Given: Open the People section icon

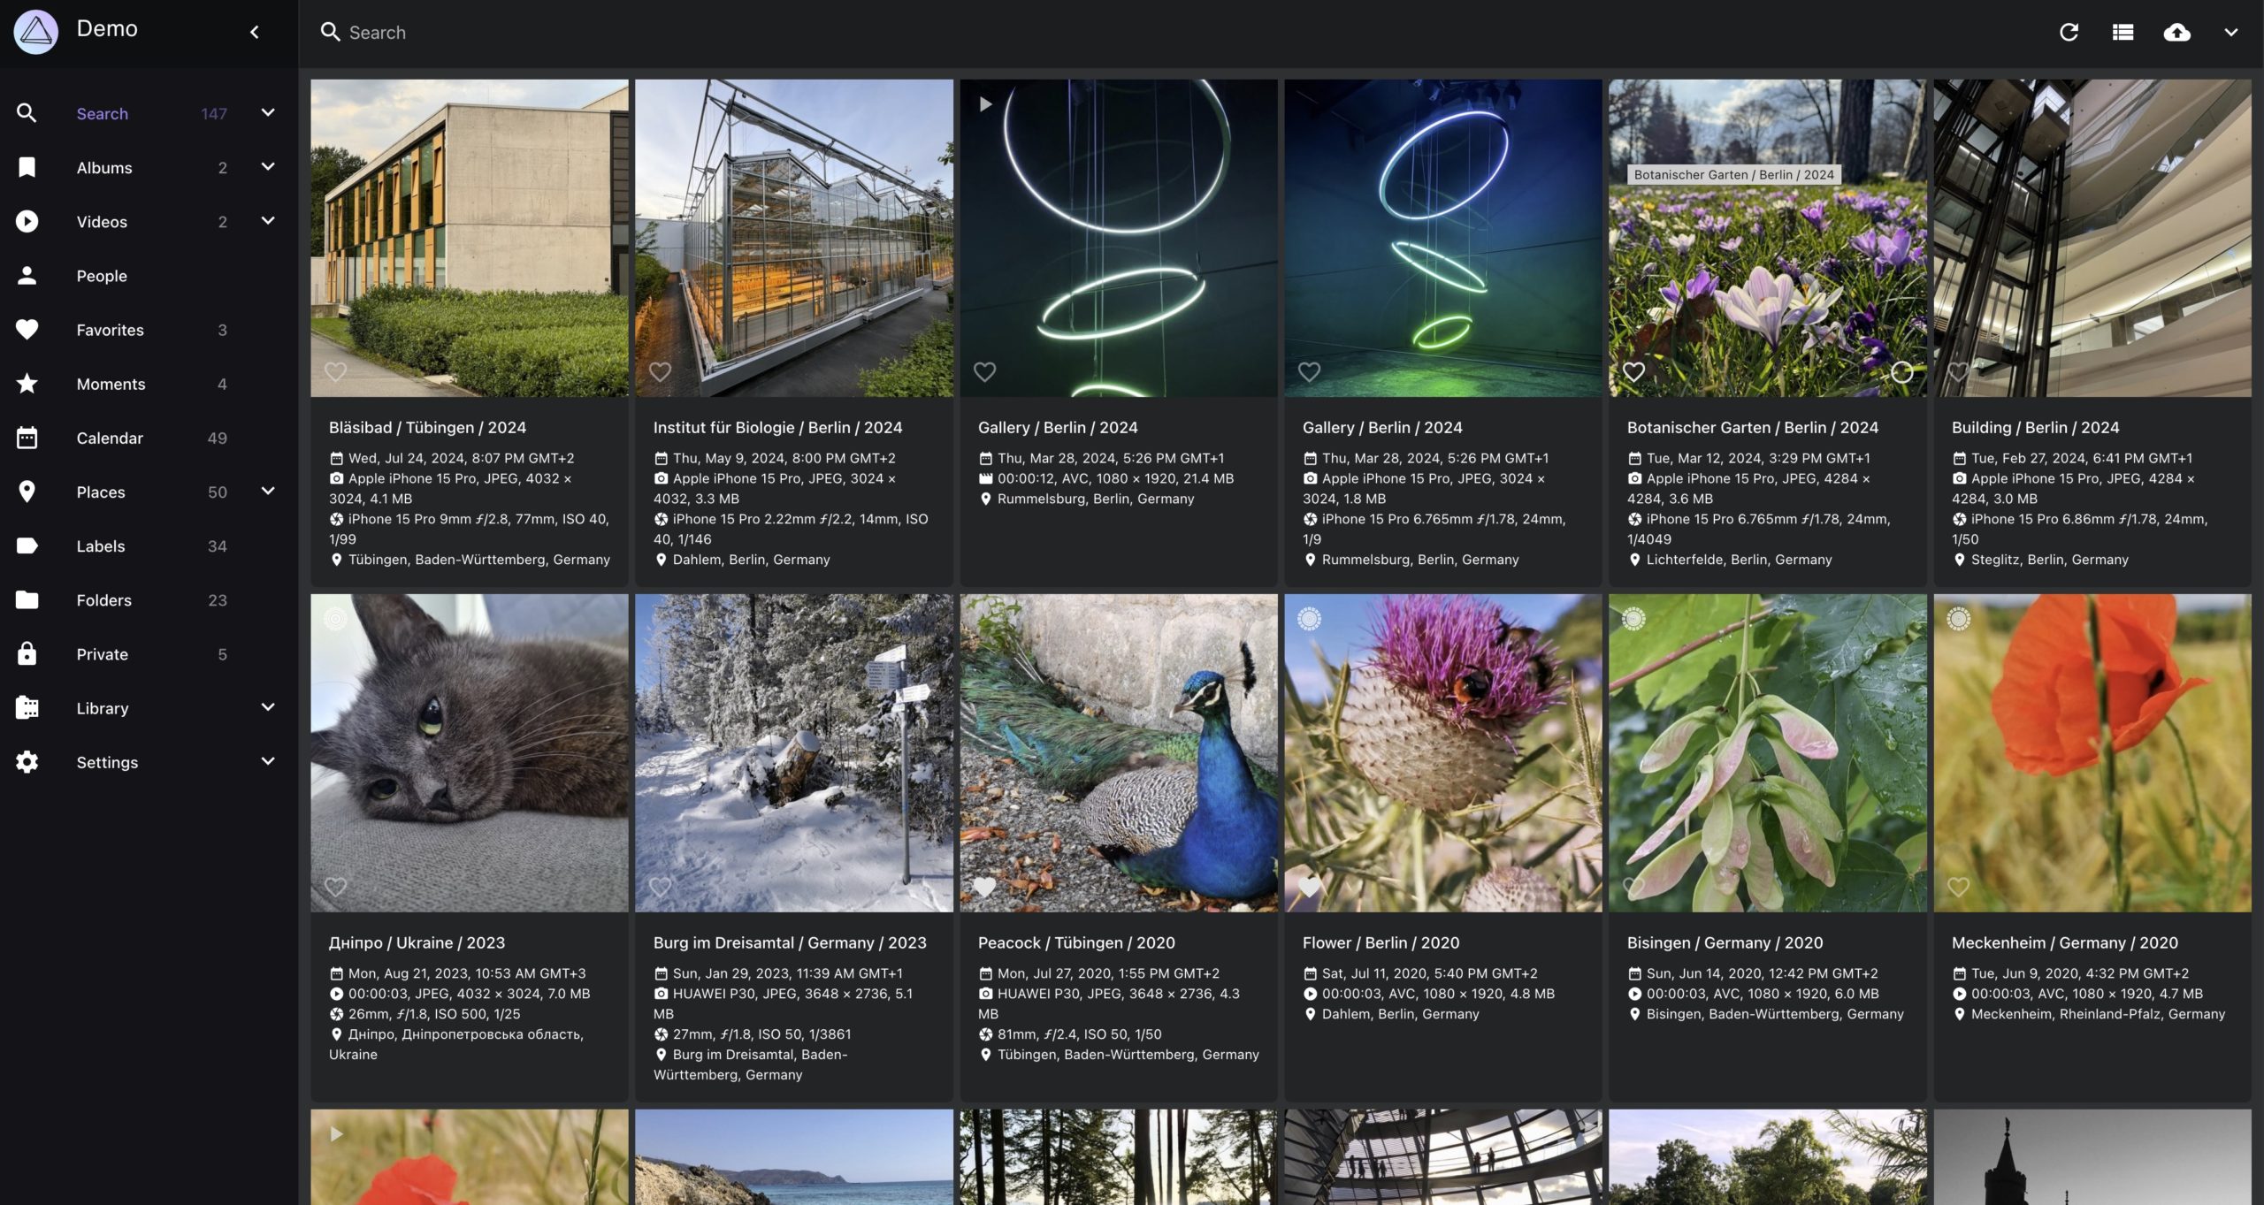Looking at the screenshot, I should [27, 276].
